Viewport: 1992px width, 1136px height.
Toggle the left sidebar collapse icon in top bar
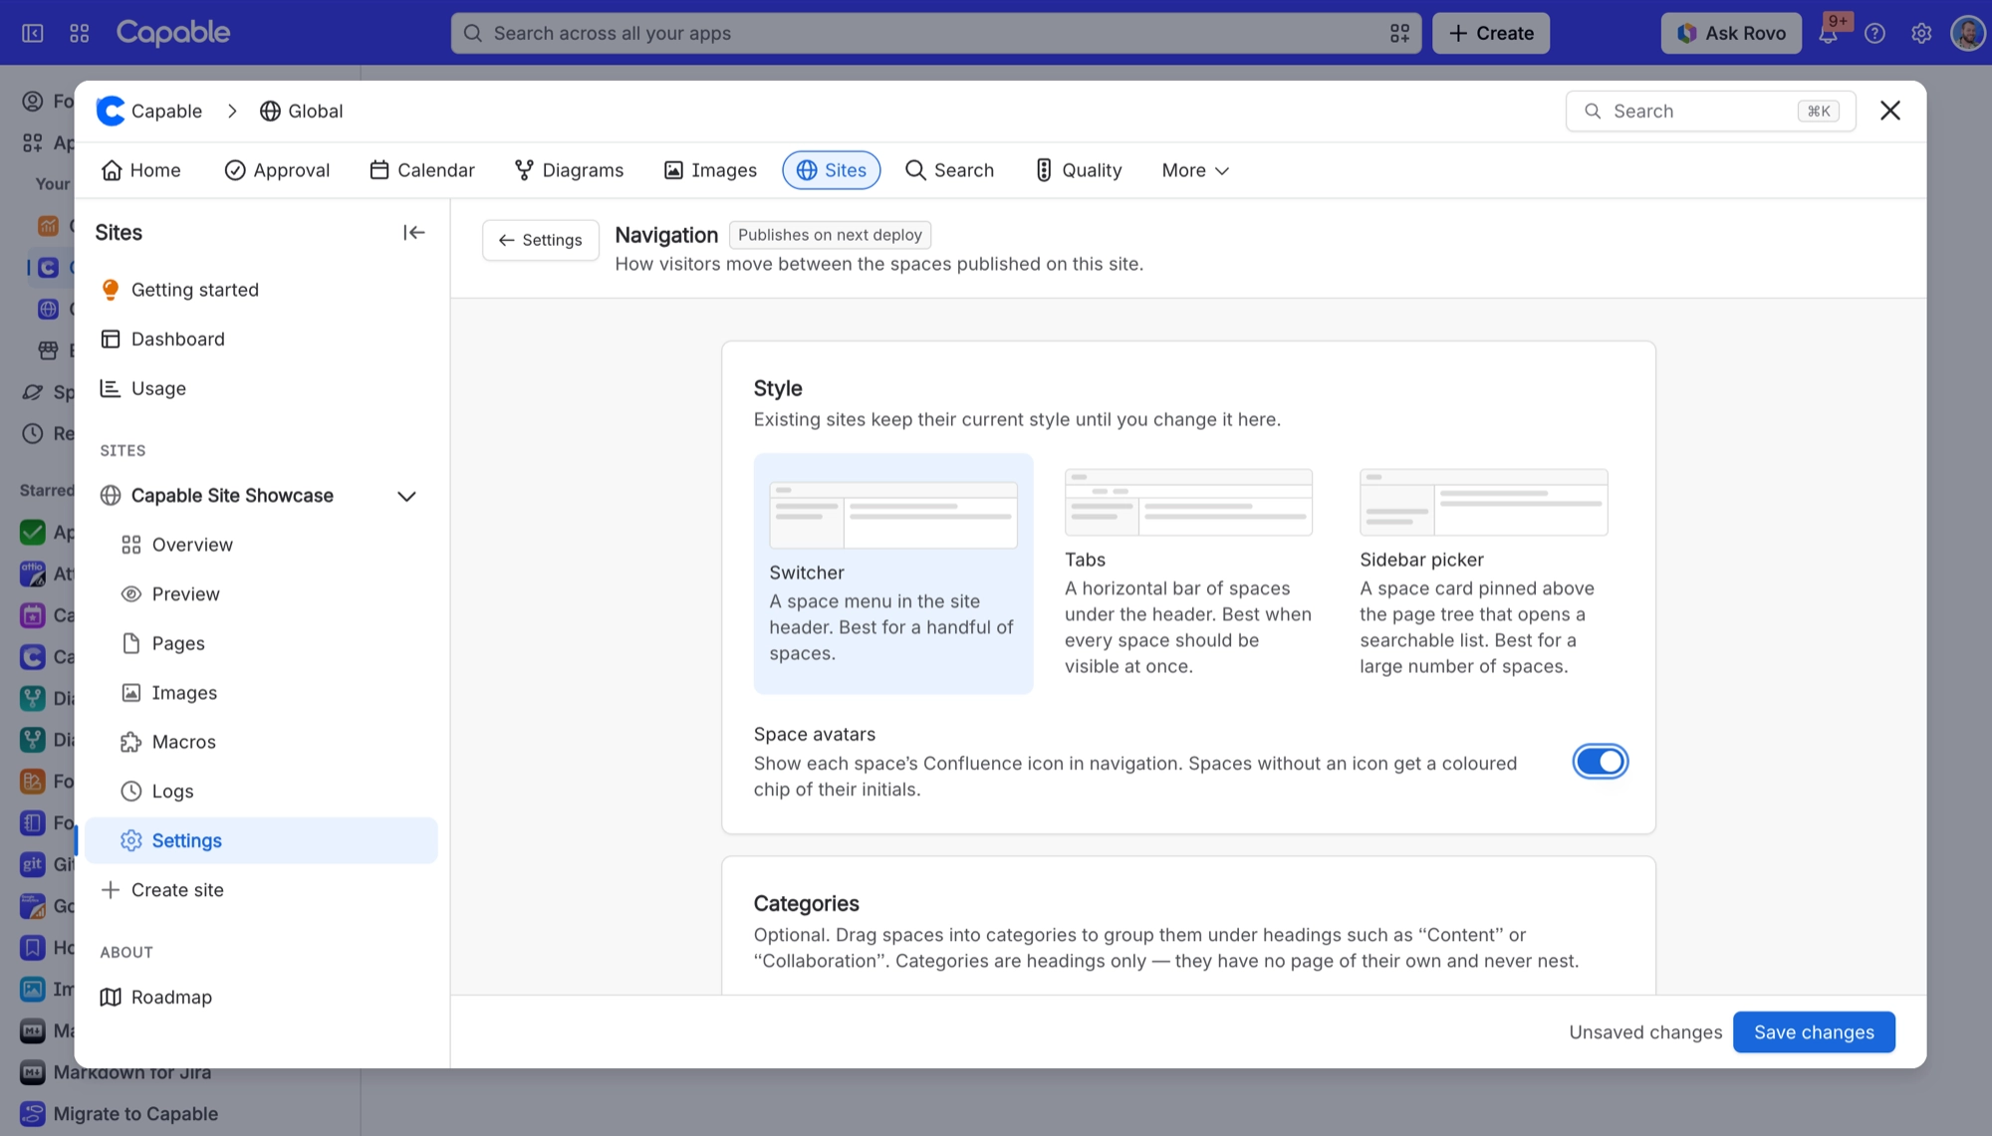click(x=33, y=33)
